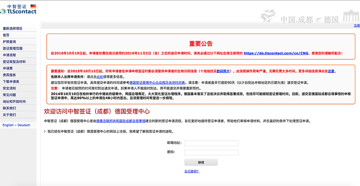Go to 首页 in the sidebar
This screenshot has height=186, width=360.
[6, 35]
